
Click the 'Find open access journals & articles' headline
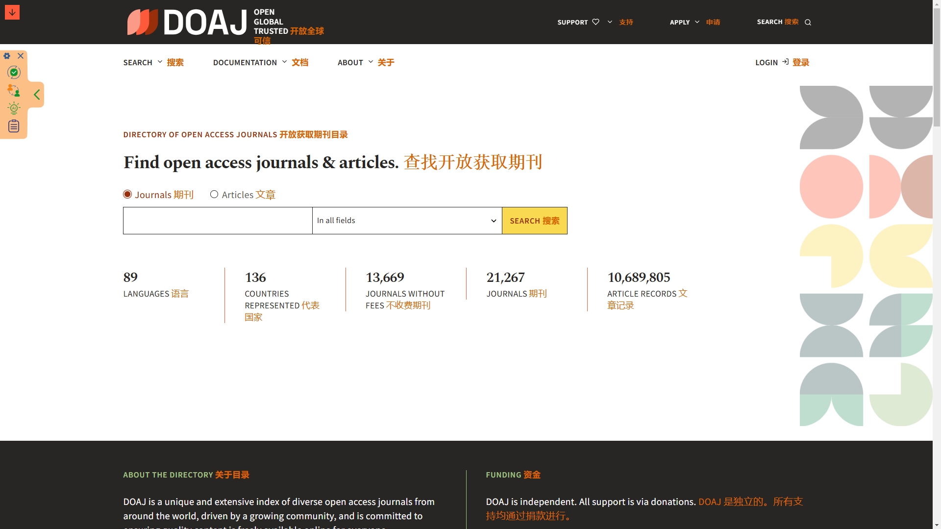click(333, 162)
